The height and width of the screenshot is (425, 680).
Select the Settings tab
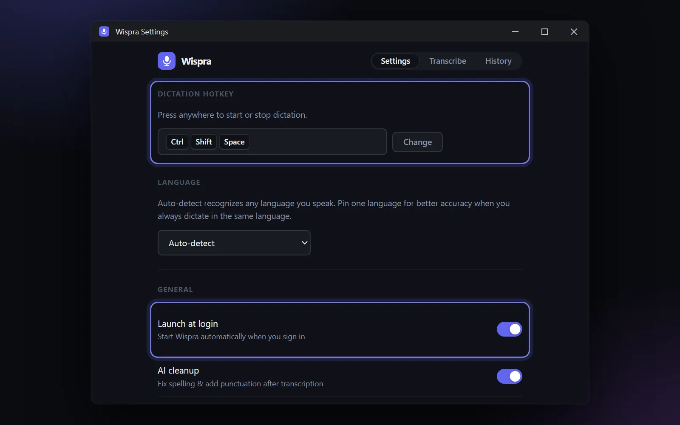tap(395, 61)
